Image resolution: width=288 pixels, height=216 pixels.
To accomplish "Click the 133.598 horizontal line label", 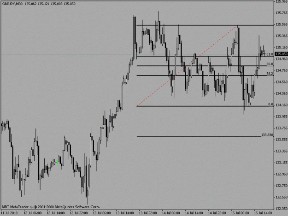I will 267,135.
